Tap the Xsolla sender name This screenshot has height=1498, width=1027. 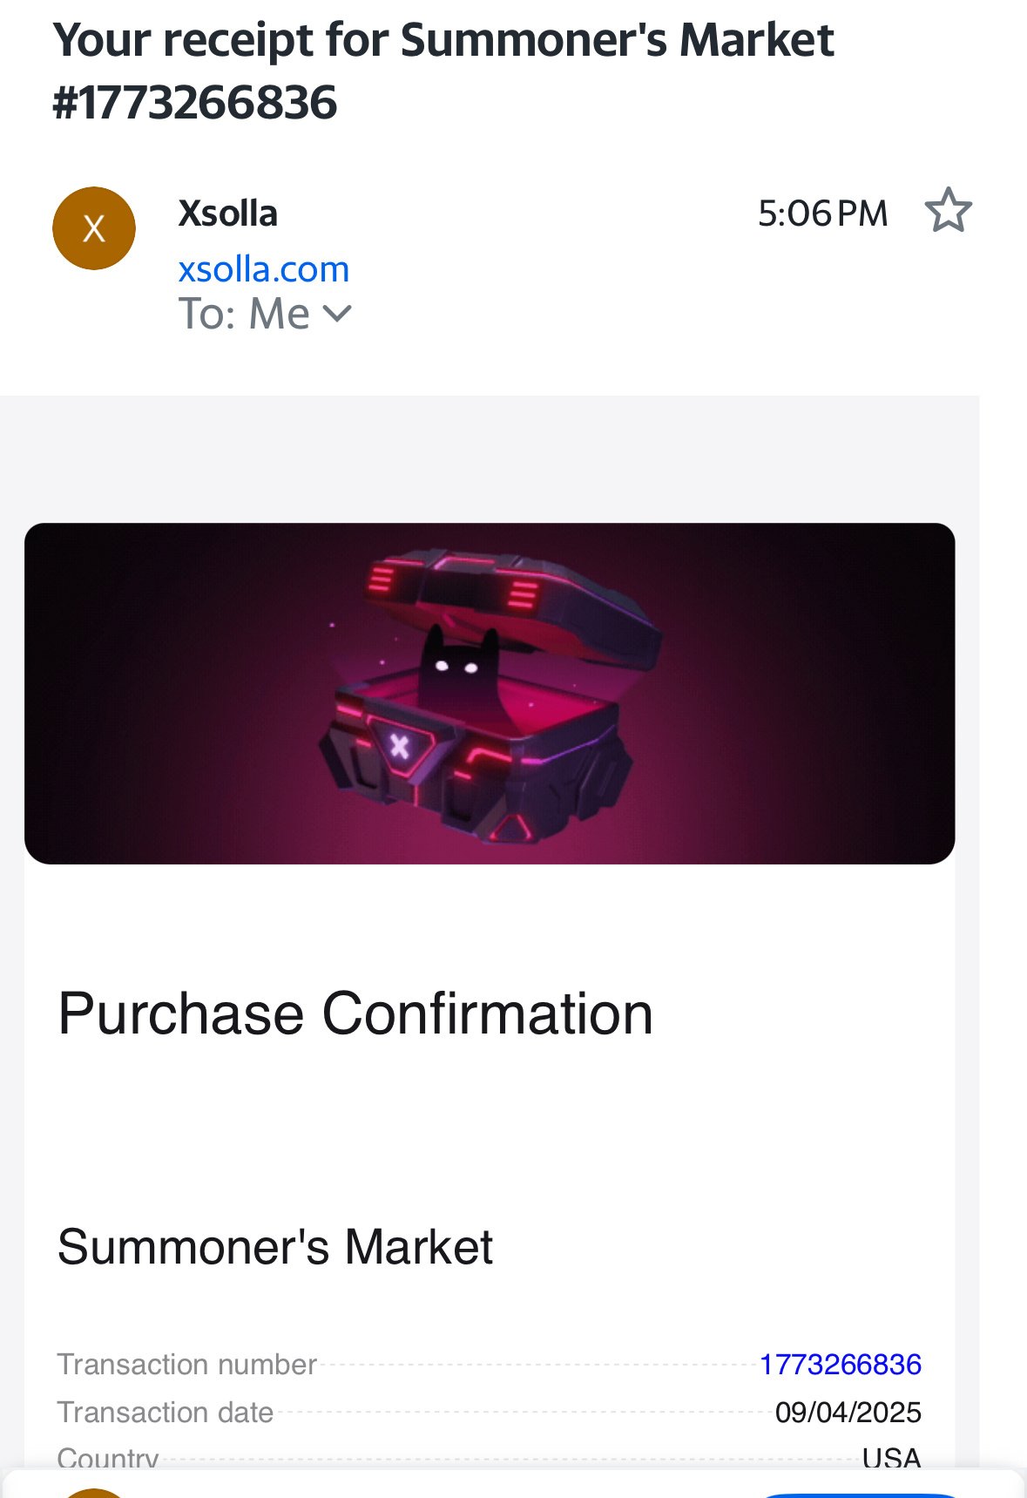coord(227,214)
